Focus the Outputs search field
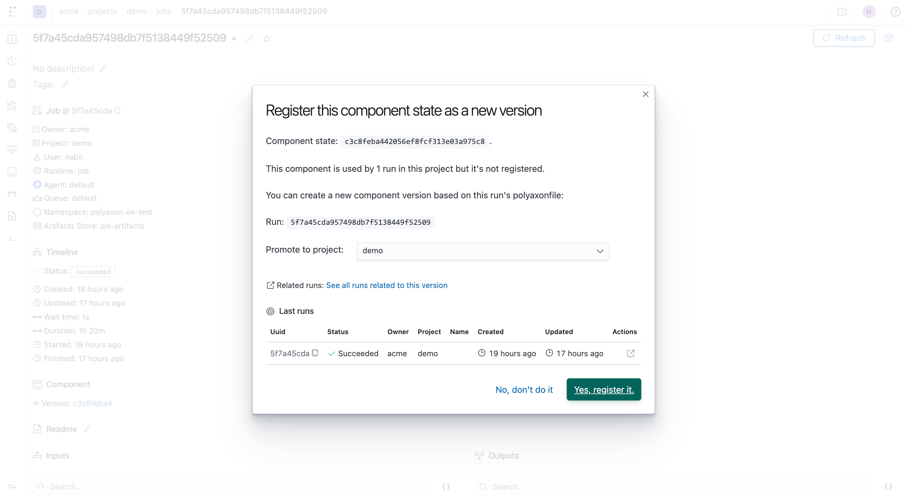 tap(671, 487)
